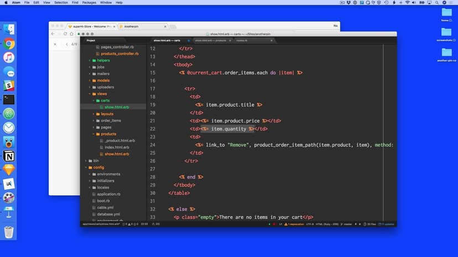The height and width of the screenshot is (257, 458).
Task: Open the Terminal app in dock
Action: coord(9,100)
